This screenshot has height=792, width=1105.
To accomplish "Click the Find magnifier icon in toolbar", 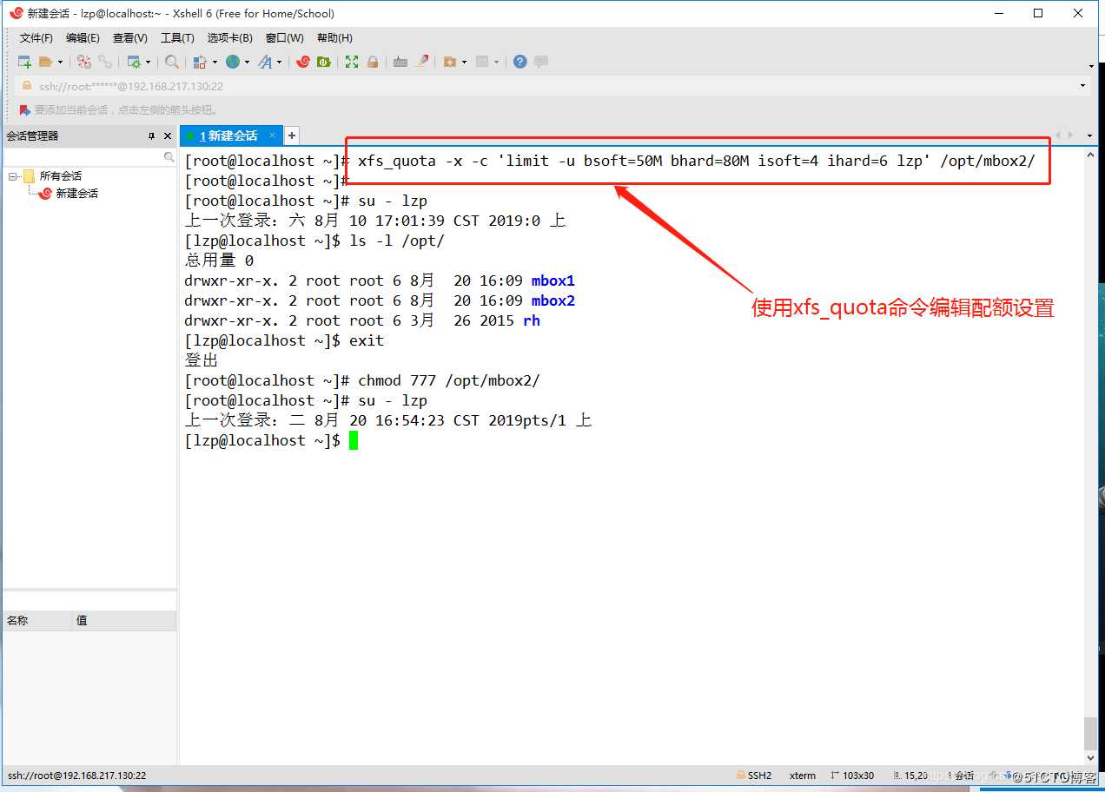I will click(x=172, y=62).
